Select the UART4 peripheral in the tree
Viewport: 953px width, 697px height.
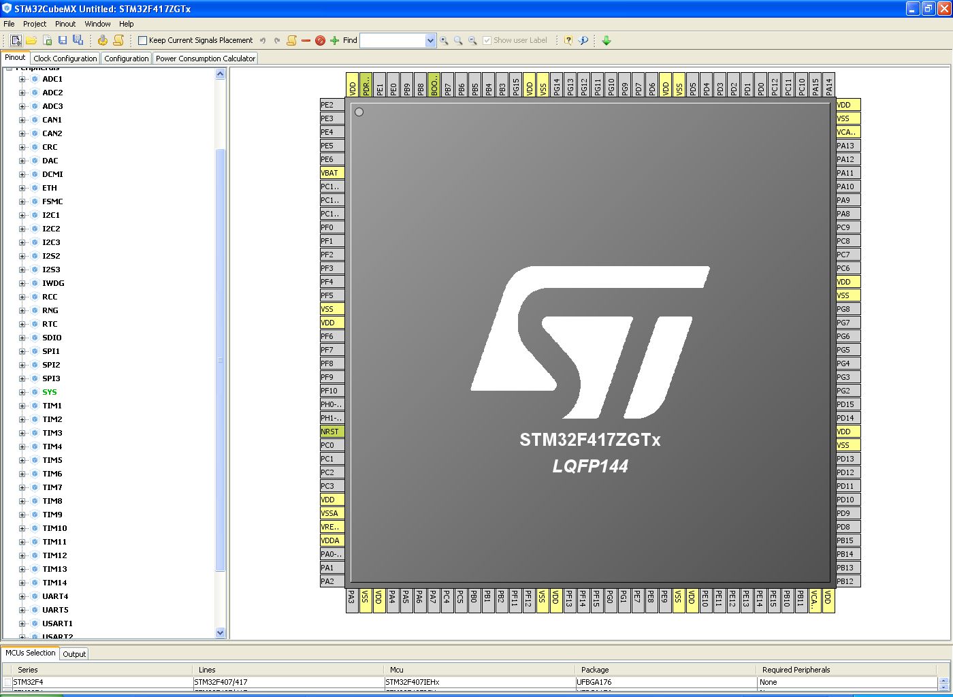(55, 596)
